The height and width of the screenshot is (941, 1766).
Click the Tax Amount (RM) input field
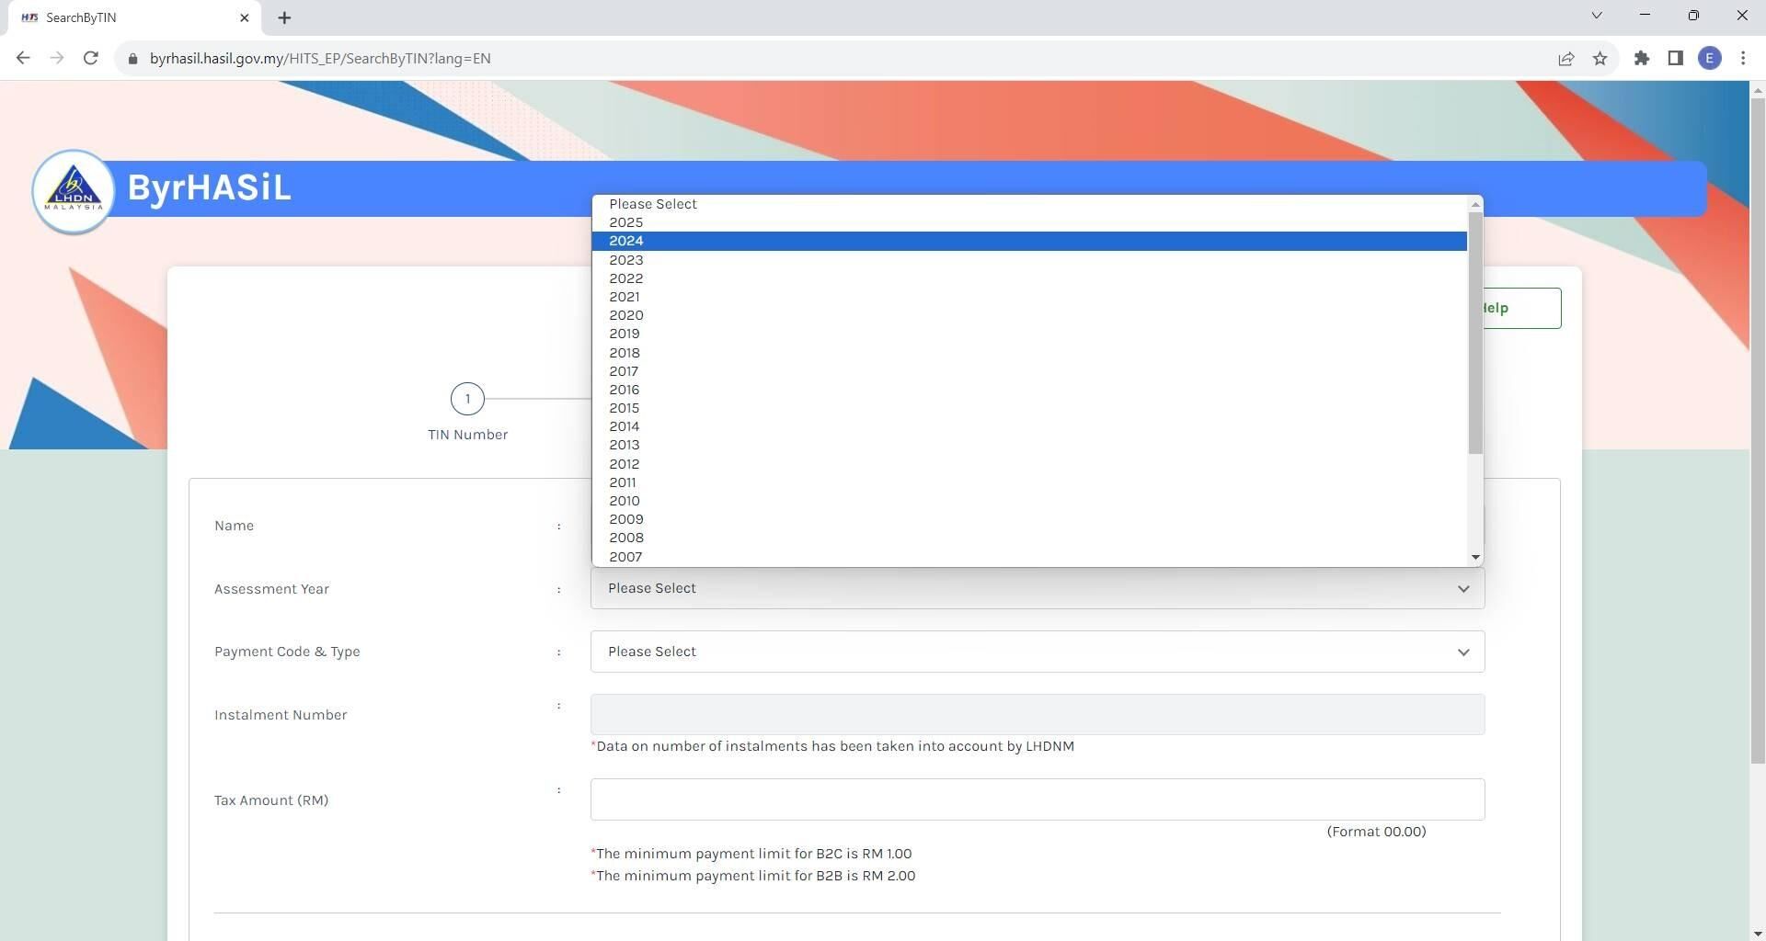point(1038,799)
